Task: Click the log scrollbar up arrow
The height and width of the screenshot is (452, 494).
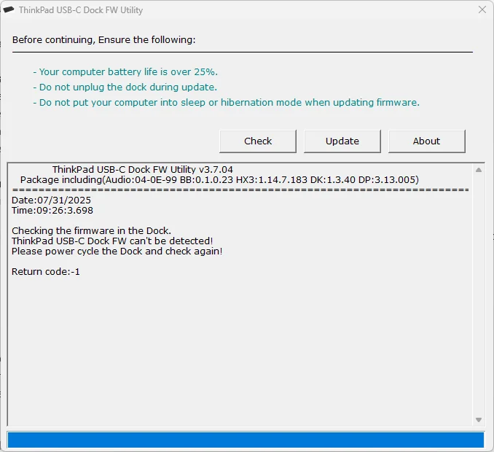Action: click(x=479, y=170)
